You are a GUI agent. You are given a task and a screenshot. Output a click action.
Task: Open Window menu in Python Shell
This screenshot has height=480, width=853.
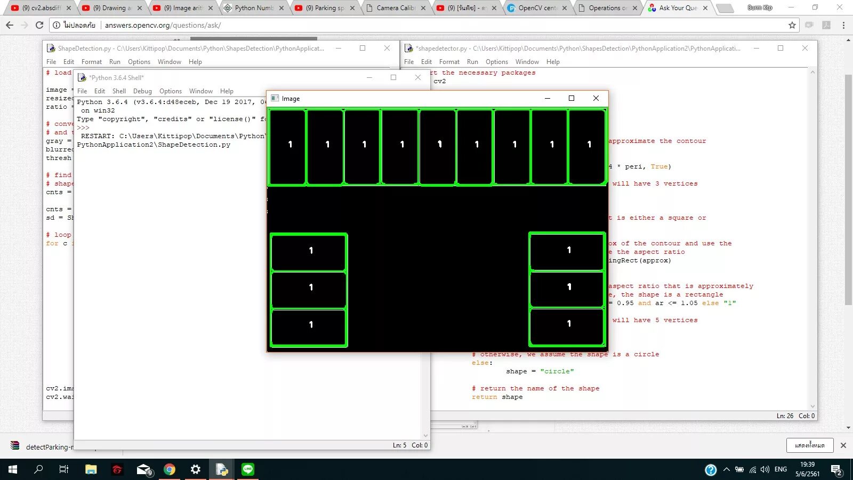(x=201, y=91)
